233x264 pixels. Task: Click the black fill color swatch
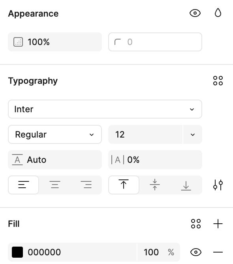click(x=17, y=252)
